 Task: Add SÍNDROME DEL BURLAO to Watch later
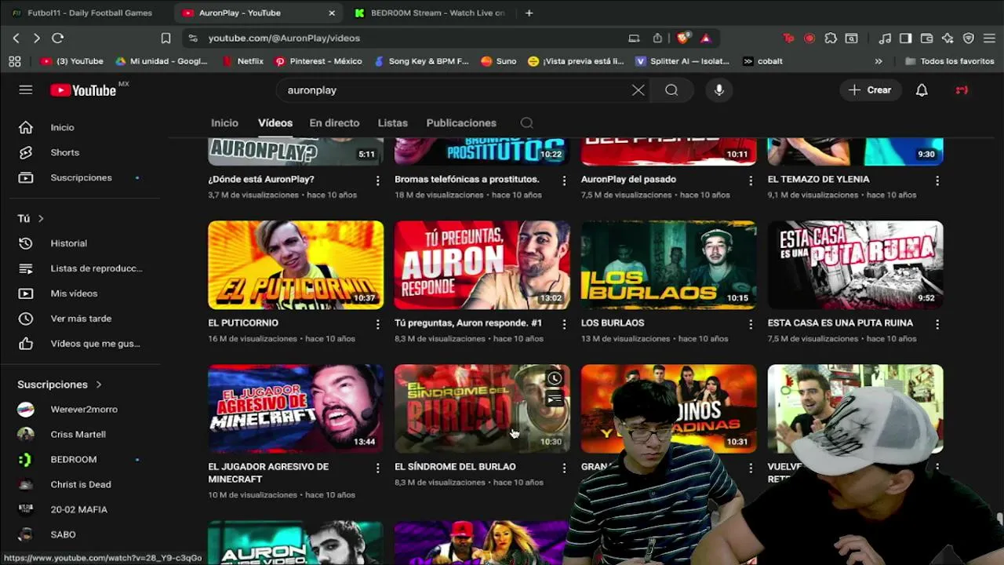555,379
